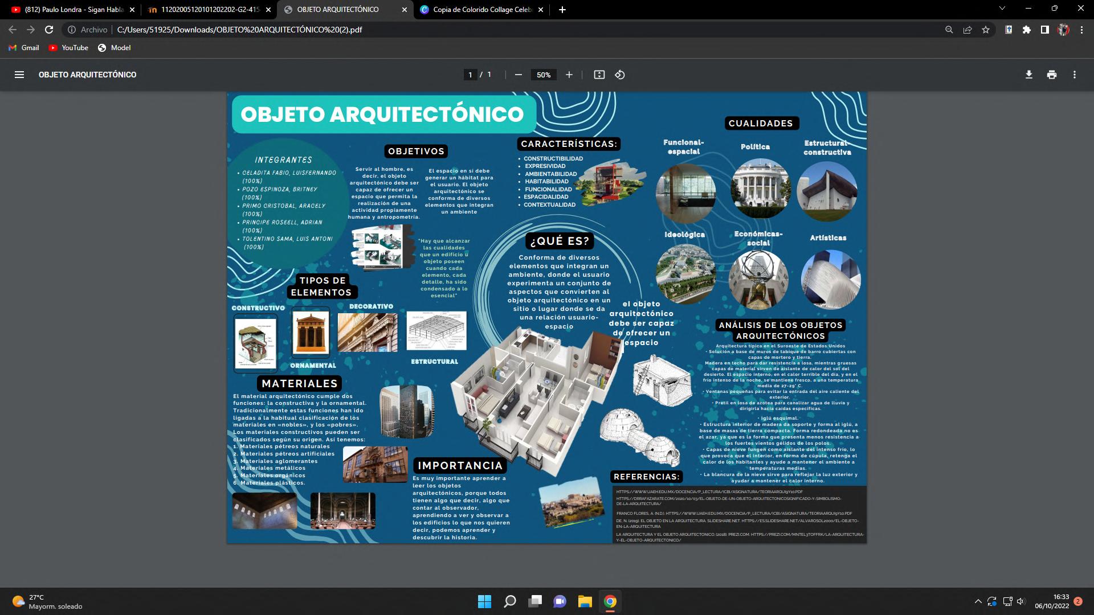Edit the 50% zoom level field
1094x615 pixels.
[544, 75]
